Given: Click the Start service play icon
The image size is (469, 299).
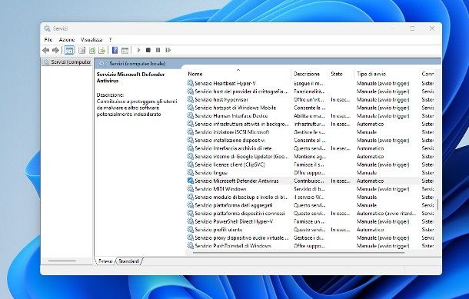Looking at the screenshot, I should coord(138,50).
